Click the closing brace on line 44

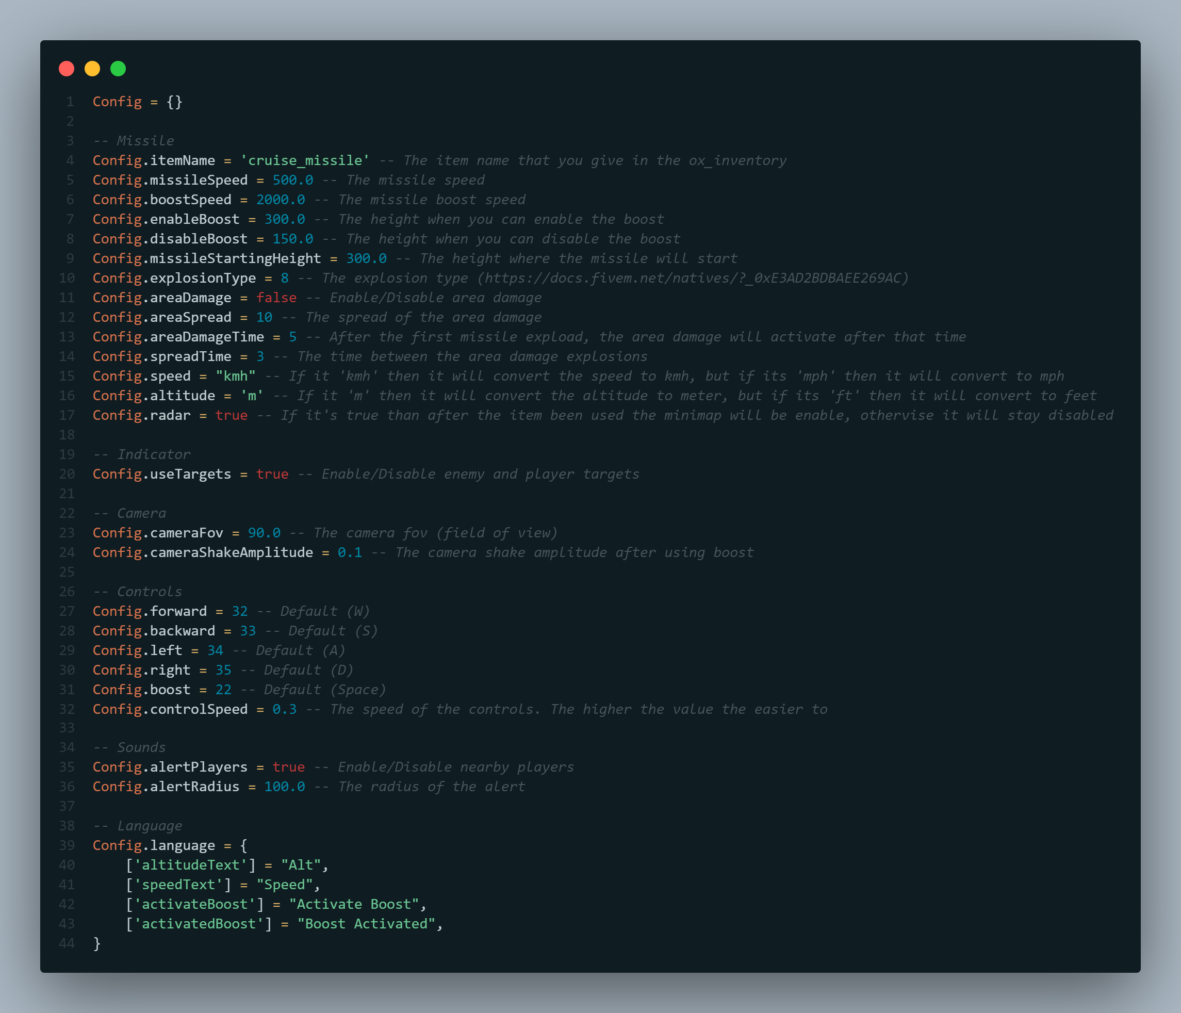(x=97, y=943)
